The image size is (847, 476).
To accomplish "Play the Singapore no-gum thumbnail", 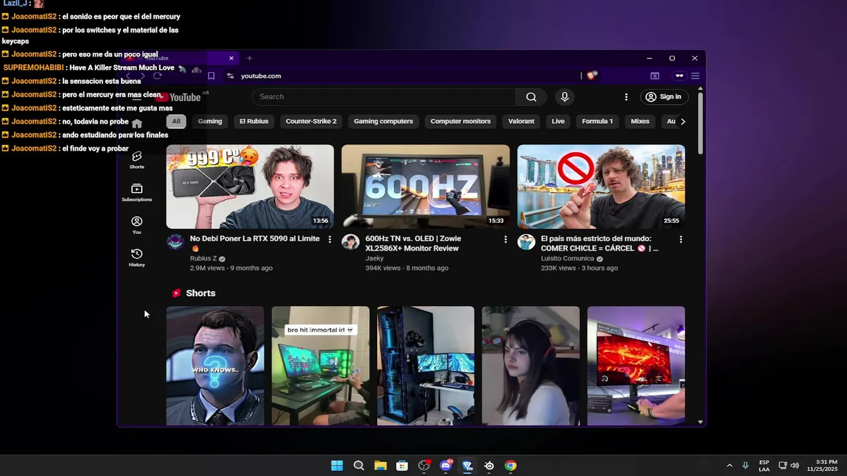I will pos(601,186).
